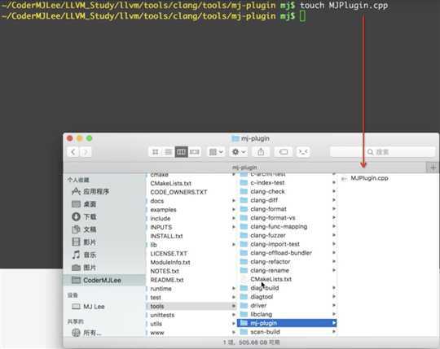Open Desktop in the sidebar
Viewport: 440px width, 349px height.
[90, 204]
